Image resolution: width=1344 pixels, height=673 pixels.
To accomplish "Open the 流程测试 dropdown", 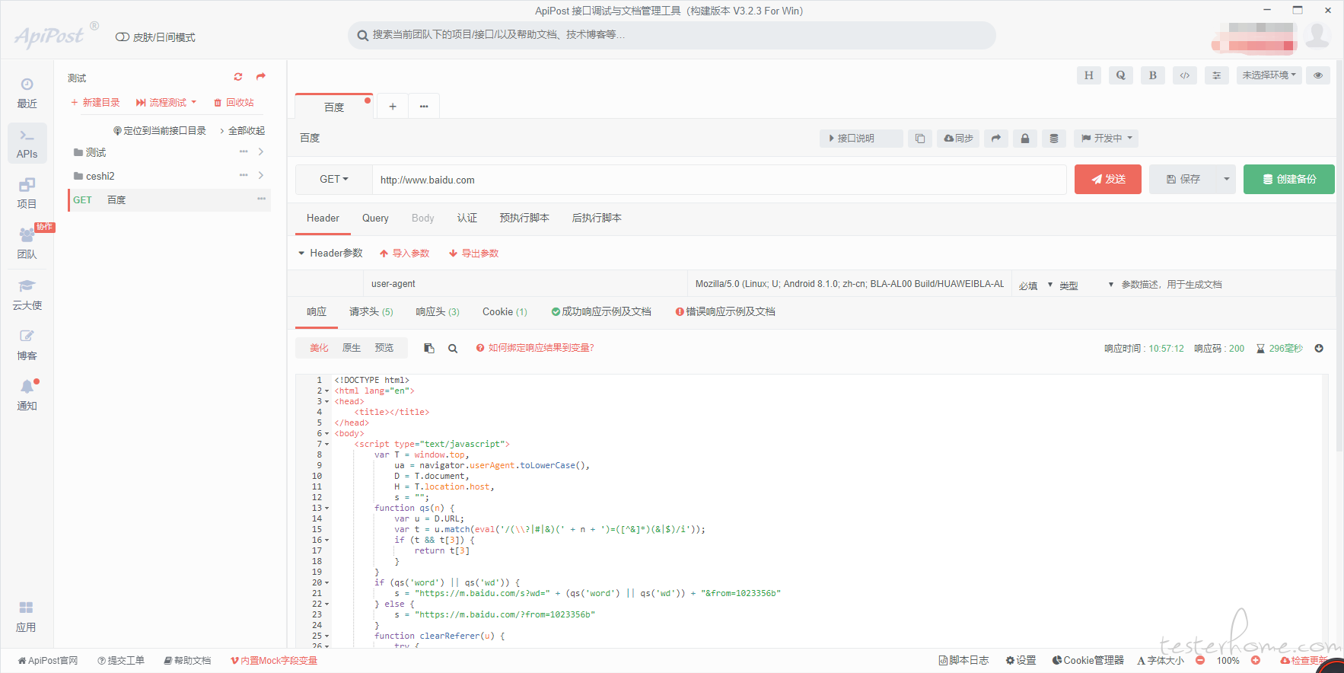I will pos(166,102).
